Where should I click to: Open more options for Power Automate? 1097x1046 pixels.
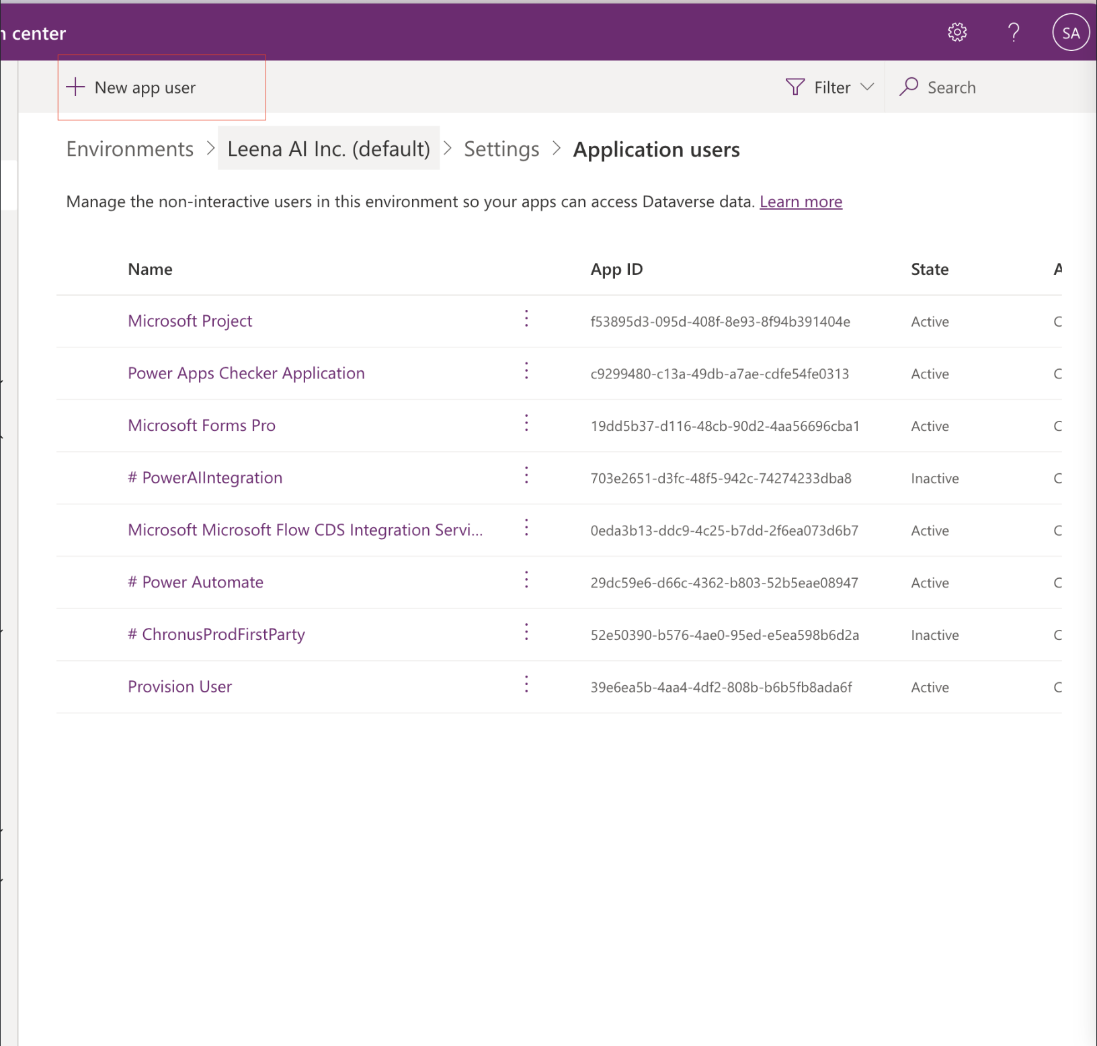(526, 580)
